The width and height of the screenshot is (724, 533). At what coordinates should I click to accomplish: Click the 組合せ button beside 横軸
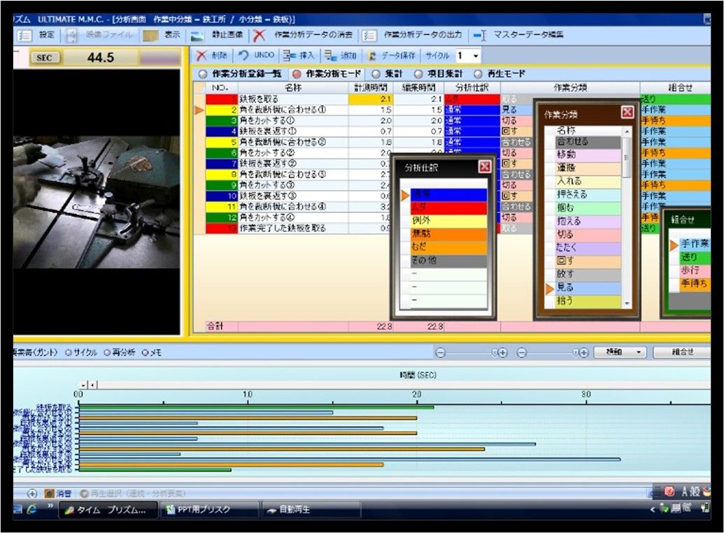(x=683, y=353)
